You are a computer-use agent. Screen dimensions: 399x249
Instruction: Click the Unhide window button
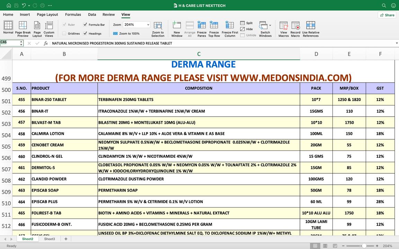[x=248, y=35]
